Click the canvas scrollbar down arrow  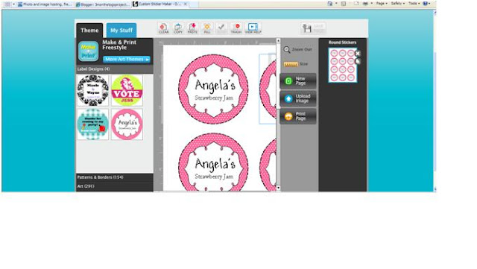click(x=278, y=188)
